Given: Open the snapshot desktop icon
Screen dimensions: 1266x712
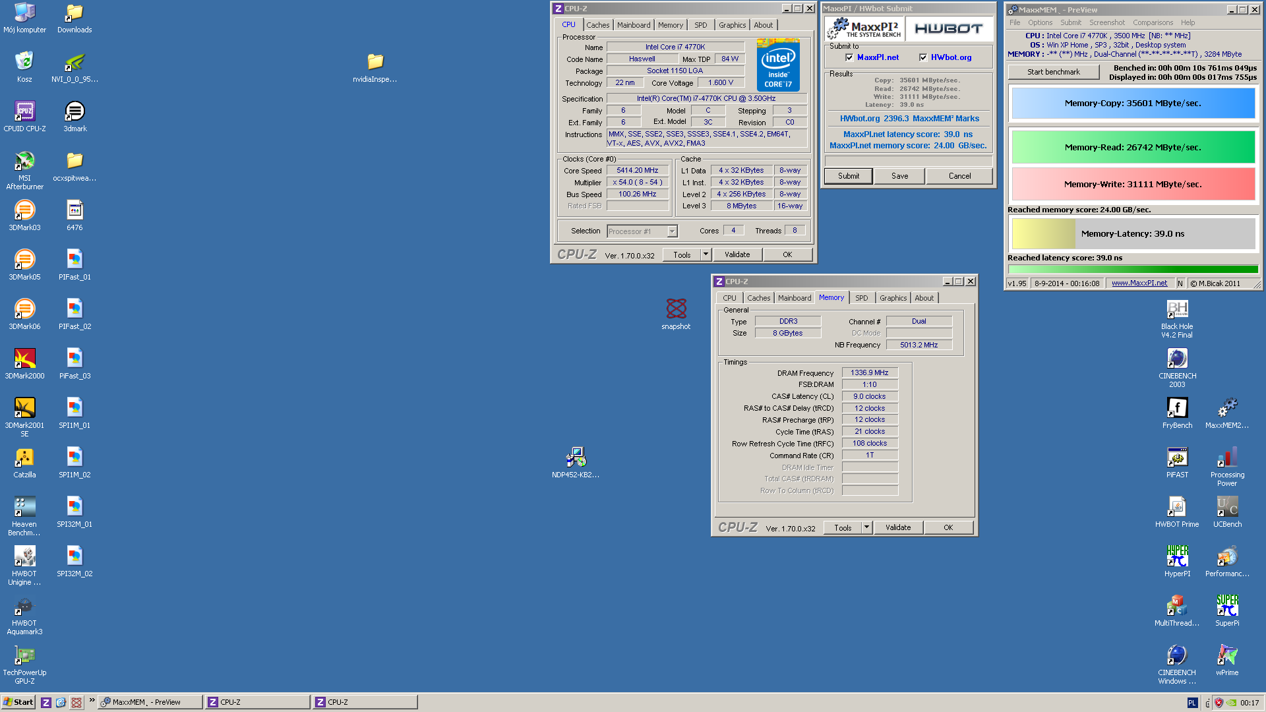Looking at the screenshot, I should tap(676, 314).
